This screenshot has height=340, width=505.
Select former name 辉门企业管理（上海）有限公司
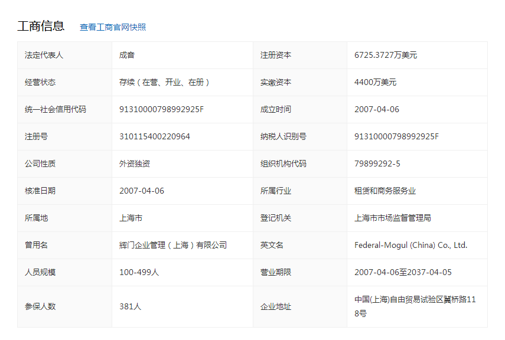coord(173,245)
